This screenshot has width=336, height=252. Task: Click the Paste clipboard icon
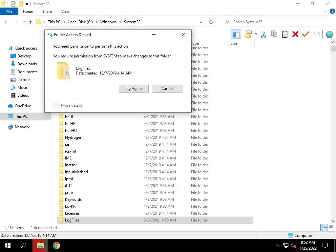(x=284, y=34)
